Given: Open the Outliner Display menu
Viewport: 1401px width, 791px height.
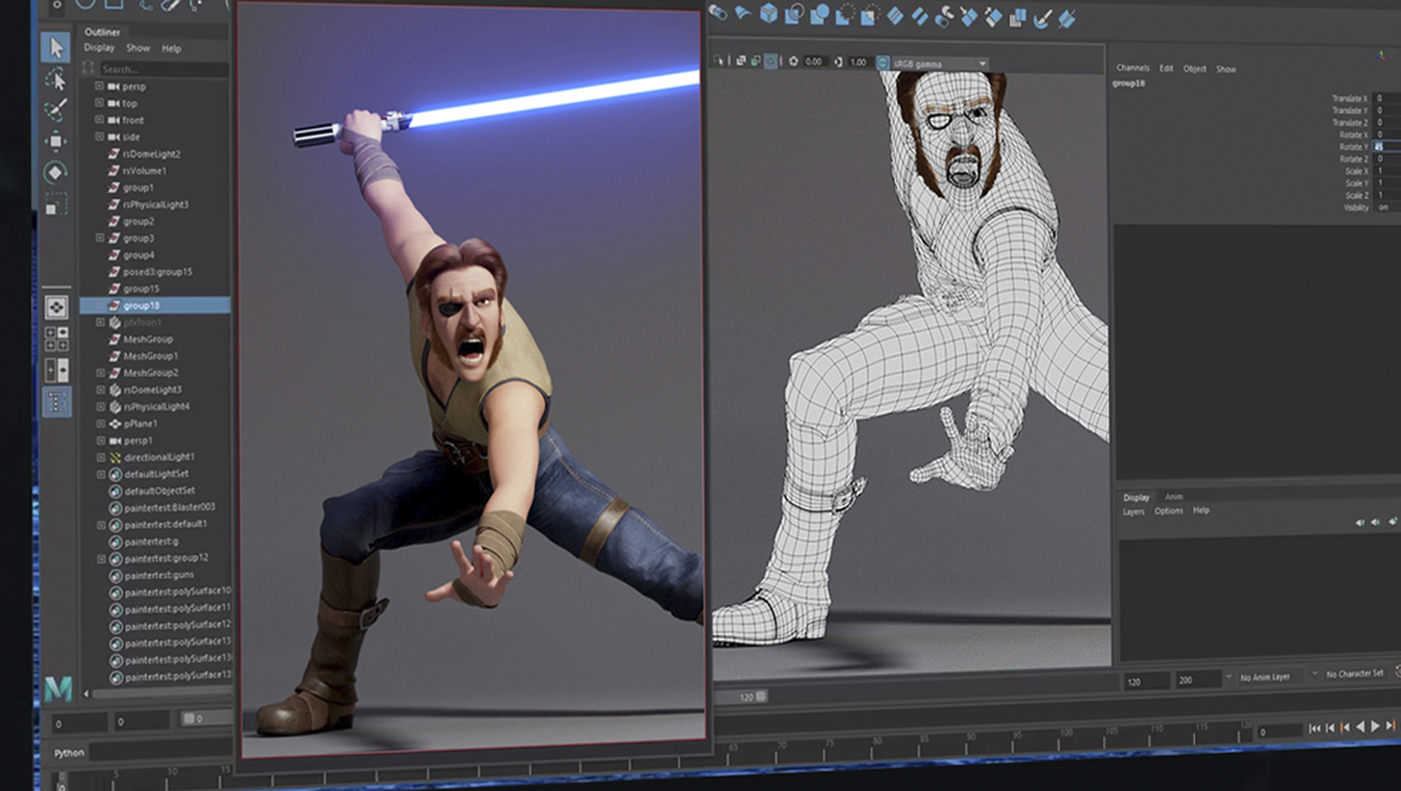Looking at the screenshot, I should [99, 48].
